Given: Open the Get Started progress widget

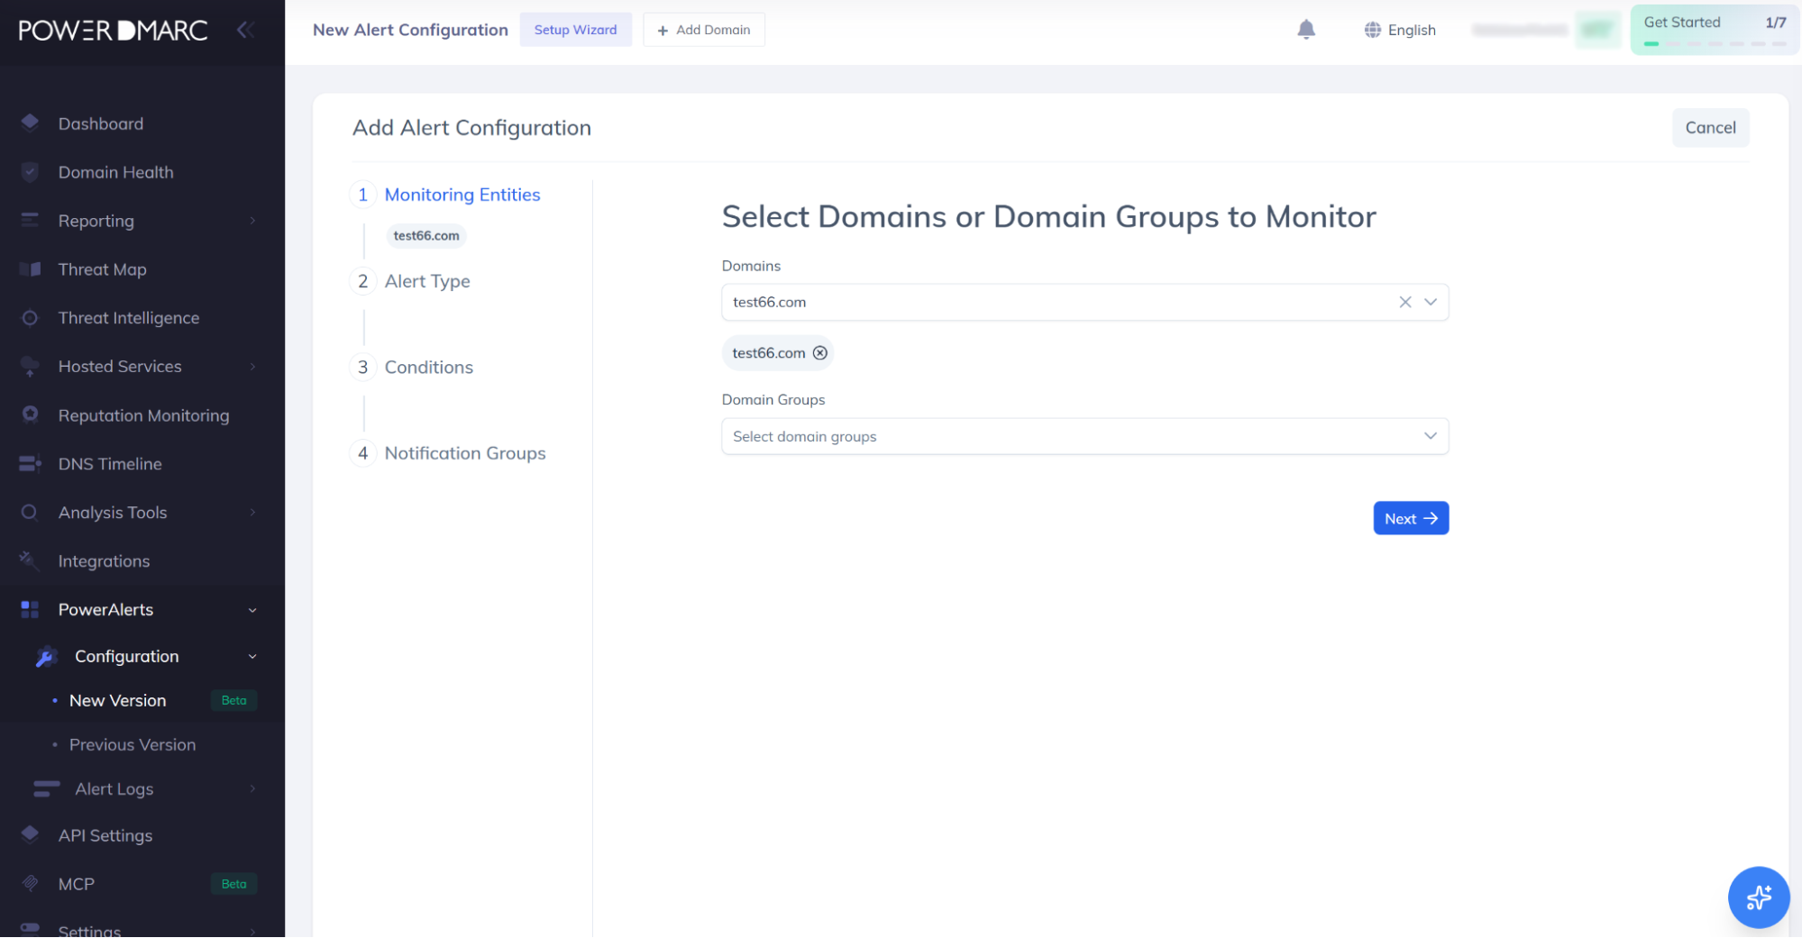Looking at the screenshot, I should [x=1714, y=30].
